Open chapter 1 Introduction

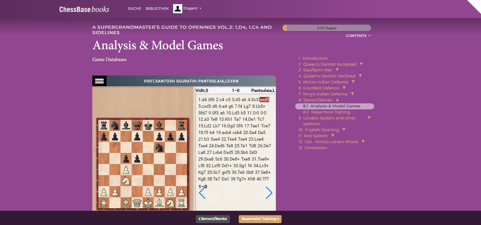(x=313, y=58)
